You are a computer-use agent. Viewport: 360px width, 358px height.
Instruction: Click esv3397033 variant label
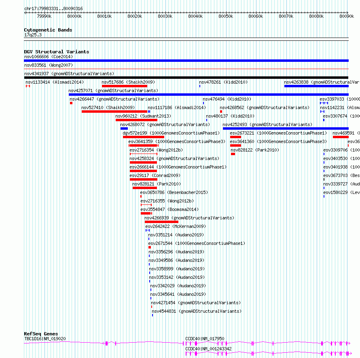tap(340, 99)
